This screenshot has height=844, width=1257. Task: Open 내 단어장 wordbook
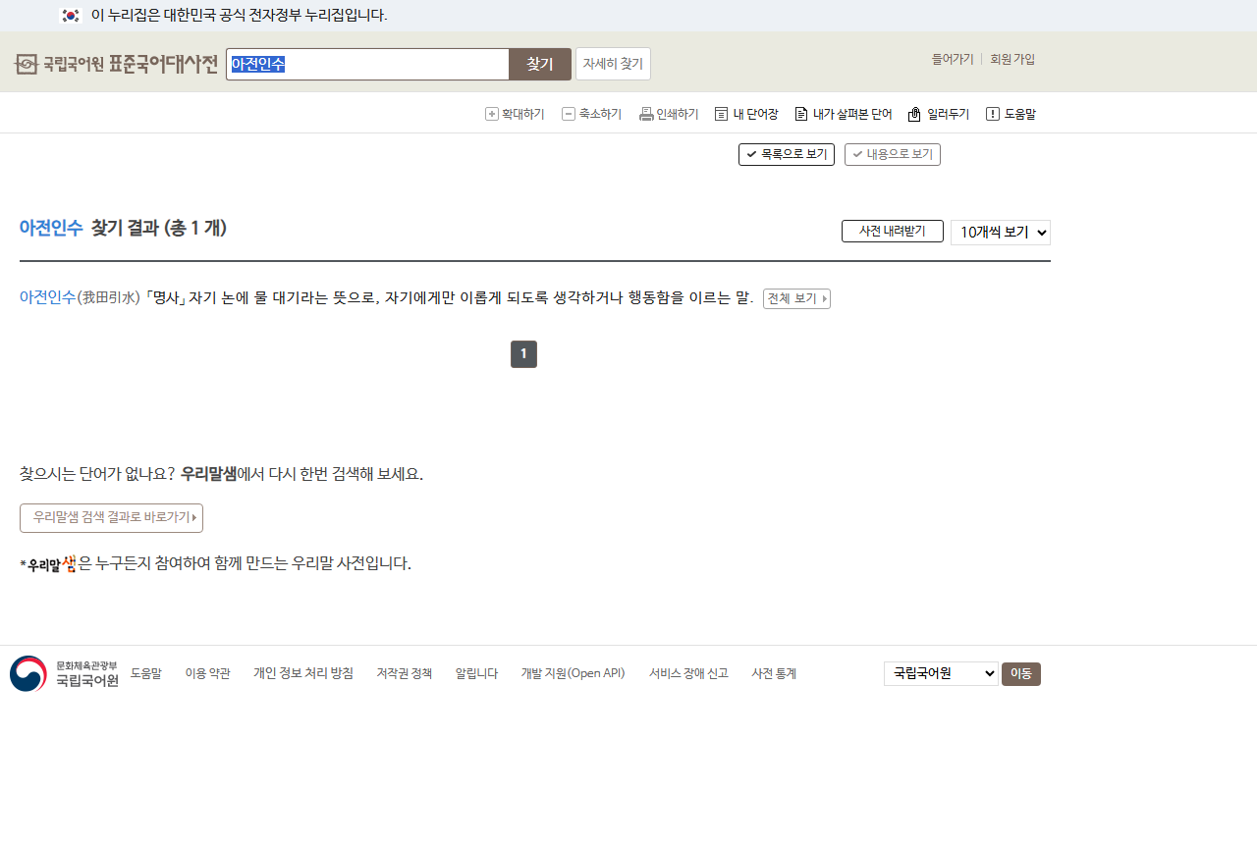pos(746,114)
